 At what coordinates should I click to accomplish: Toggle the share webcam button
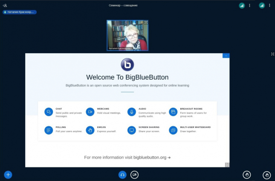pos(134,175)
